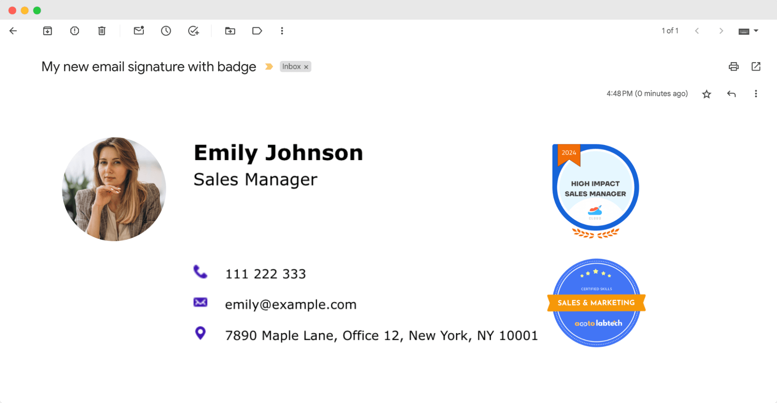
Task: Toggle the yellow importance marker
Action: tap(269, 67)
